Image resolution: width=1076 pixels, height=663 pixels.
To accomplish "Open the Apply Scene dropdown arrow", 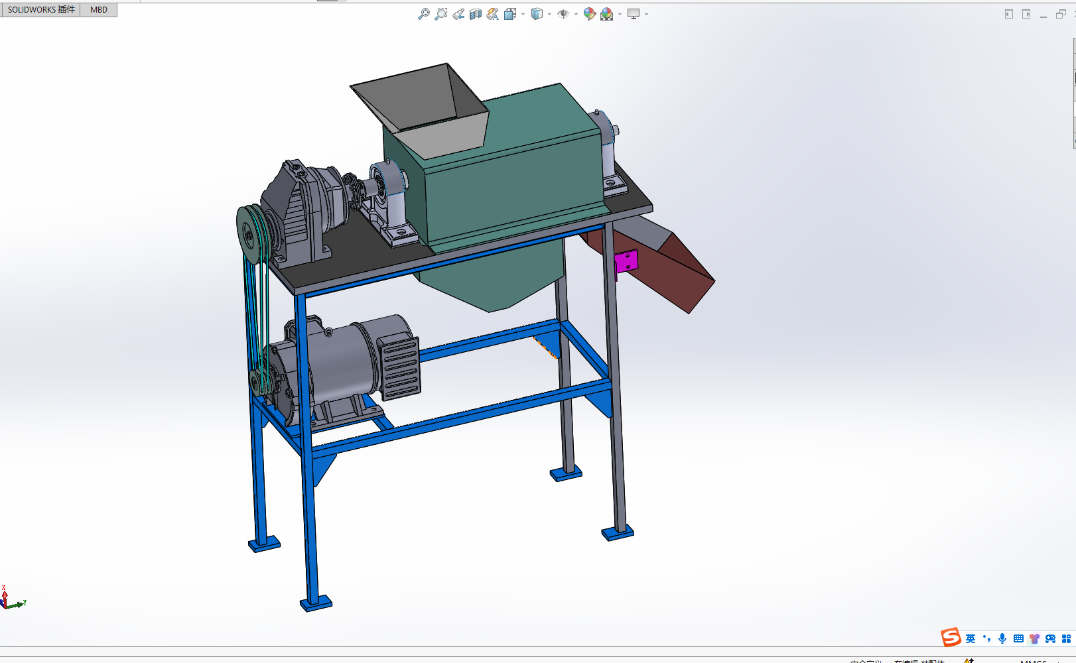I will (x=620, y=14).
